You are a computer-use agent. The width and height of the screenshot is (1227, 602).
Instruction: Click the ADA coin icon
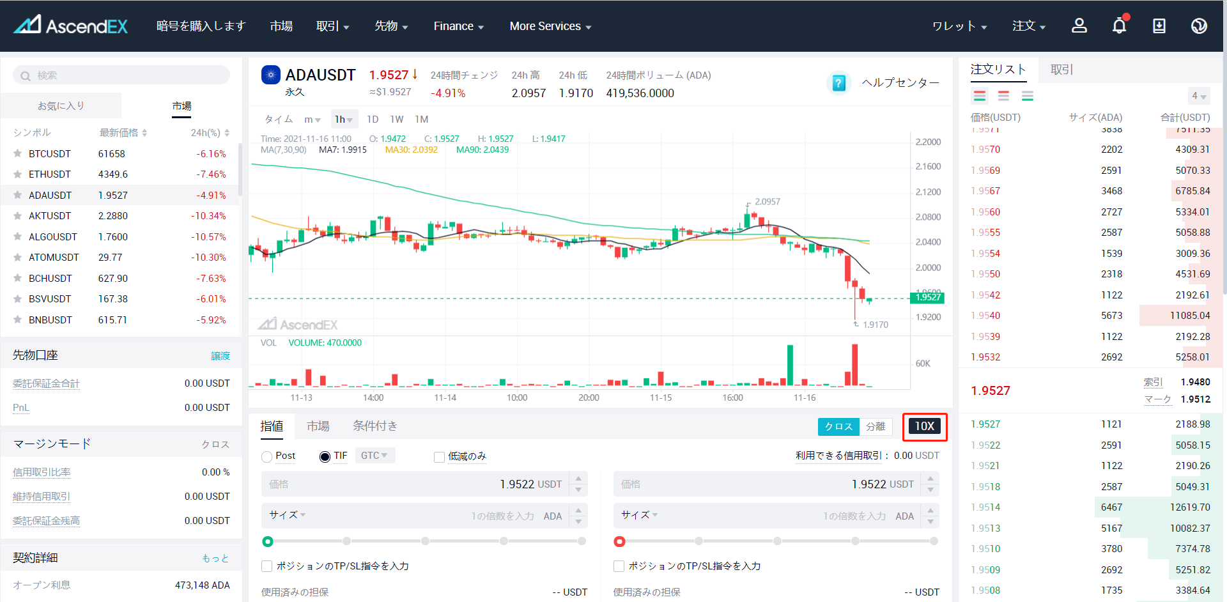point(271,75)
